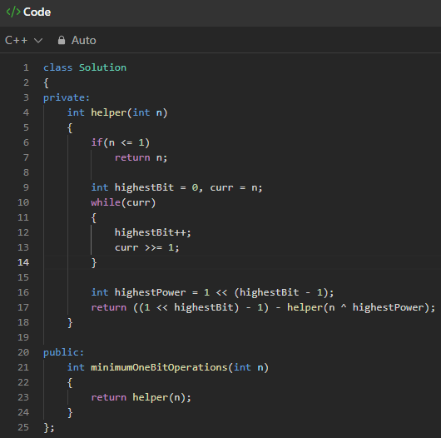Click the highestPower assignment line
Screen dimensions: 441x438
click(212, 292)
